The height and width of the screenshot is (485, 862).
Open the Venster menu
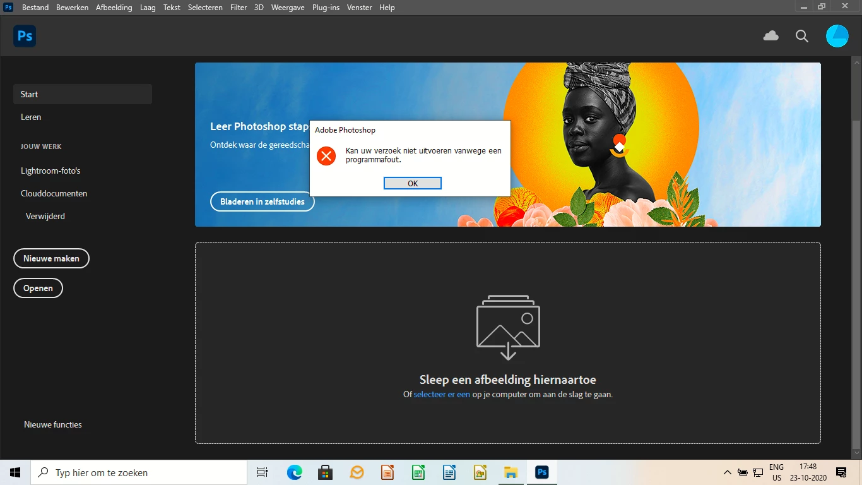(360, 8)
